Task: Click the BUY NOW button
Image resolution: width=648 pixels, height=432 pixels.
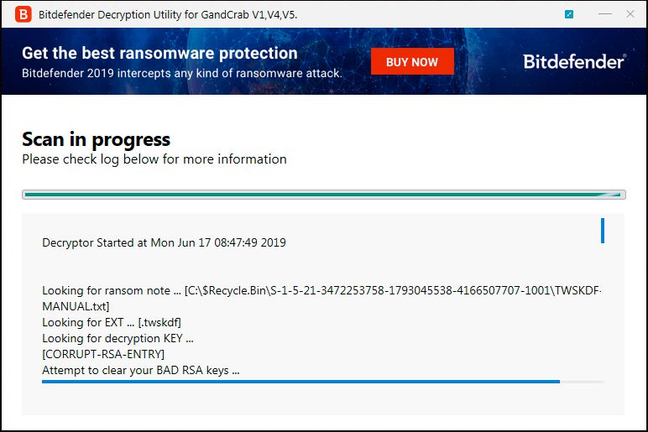Action: coord(412,61)
